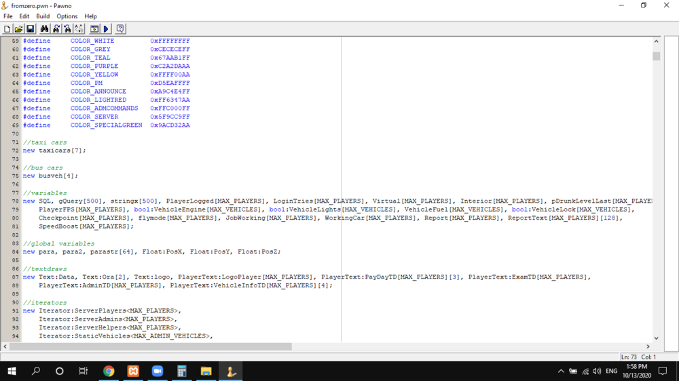Viewport: 679px width, 381px height.
Task: Click Iterator:StaticVehicles on line 94
Action: pyautogui.click(x=84, y=336)
